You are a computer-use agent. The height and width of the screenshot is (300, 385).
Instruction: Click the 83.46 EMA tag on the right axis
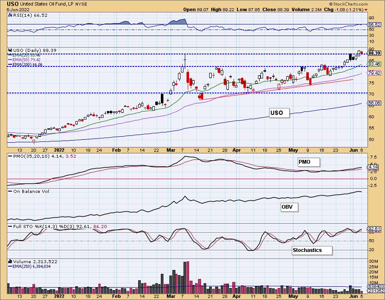tap(374, 64)
